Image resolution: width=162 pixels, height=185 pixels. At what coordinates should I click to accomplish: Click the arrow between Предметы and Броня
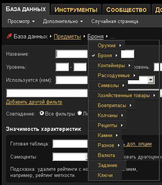84,36
